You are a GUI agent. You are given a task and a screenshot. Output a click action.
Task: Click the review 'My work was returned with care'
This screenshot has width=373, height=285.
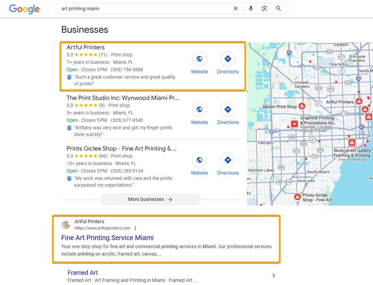point(123,181)
